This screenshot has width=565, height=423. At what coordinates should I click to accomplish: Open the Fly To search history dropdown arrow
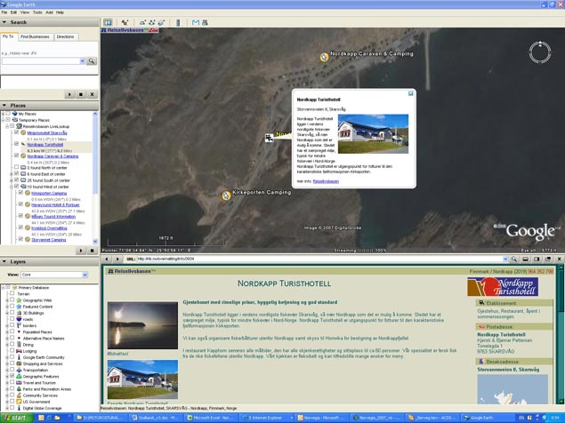pyautogui.click(x=82, y=61)
